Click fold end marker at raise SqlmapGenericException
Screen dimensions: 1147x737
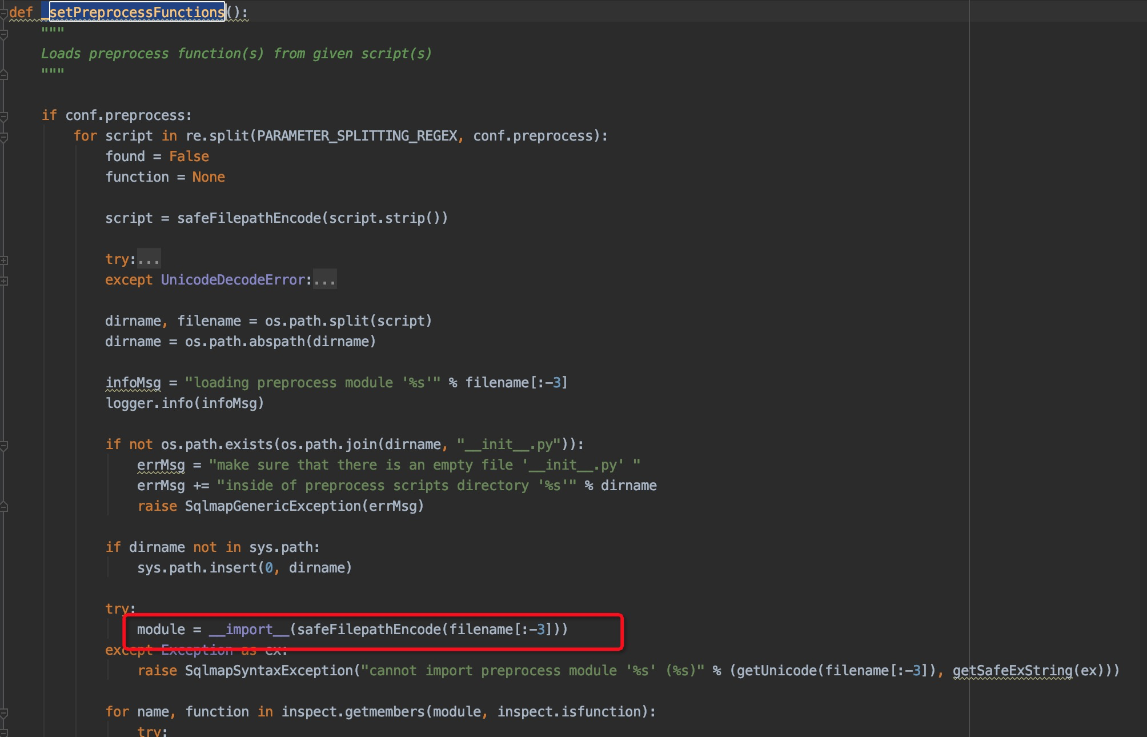pos(3,506)
